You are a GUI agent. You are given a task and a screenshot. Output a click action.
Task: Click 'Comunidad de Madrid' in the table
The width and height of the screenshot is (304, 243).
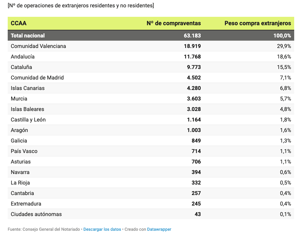(37, 78)
